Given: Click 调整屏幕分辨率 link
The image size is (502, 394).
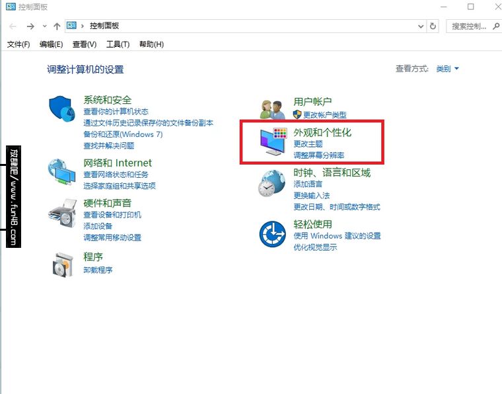Looking at the screenshot, I should (319, 155).
